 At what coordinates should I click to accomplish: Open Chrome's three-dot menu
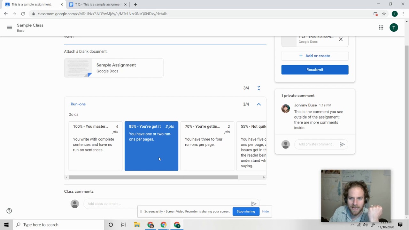pyautogui.click(x=403, y=14)
